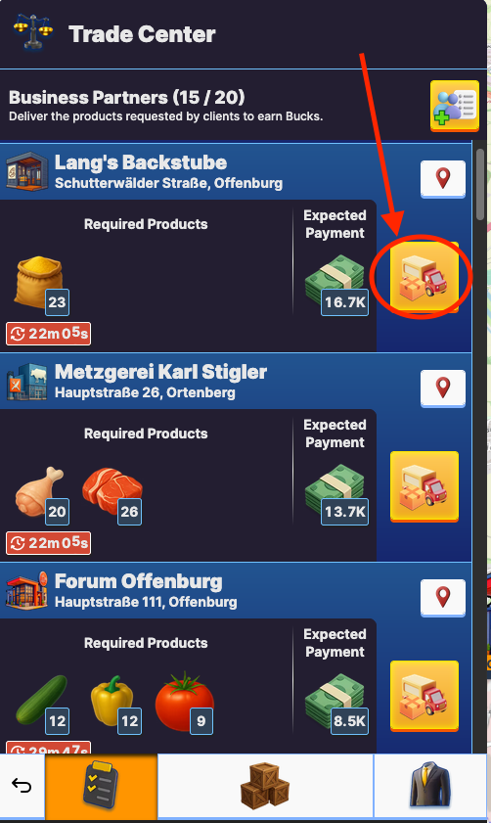The image size is (491, 823).
Task: Locate Forum Offenburg on the map
Action: [443, 598]
